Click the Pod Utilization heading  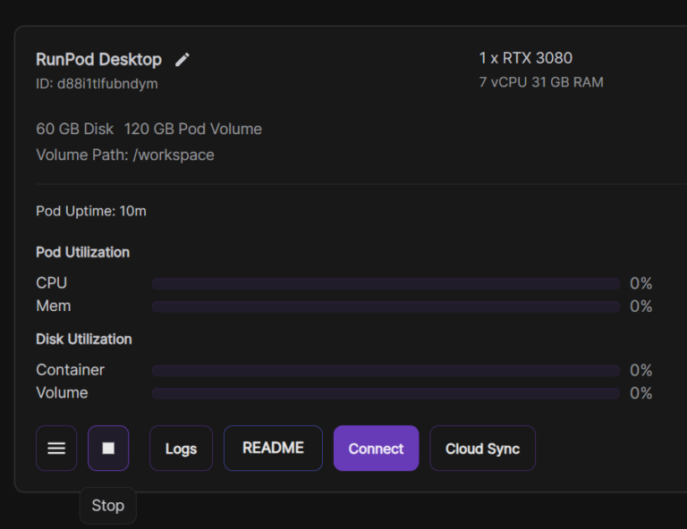[82, 252]
